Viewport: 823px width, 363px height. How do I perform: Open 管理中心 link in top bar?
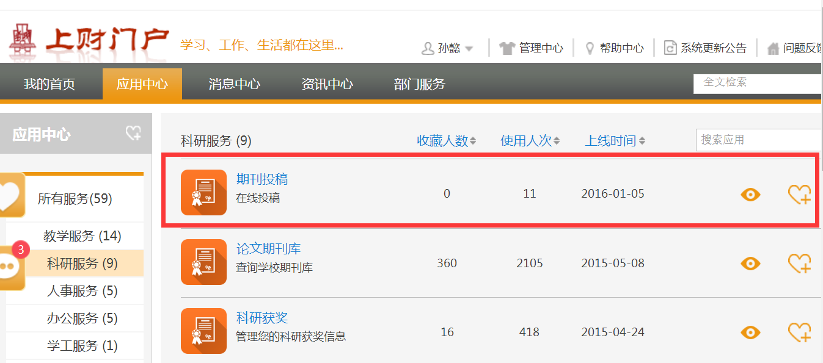point(532,48)
